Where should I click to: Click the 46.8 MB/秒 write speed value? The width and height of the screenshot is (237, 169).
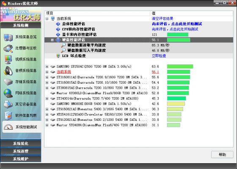(160, 50)
